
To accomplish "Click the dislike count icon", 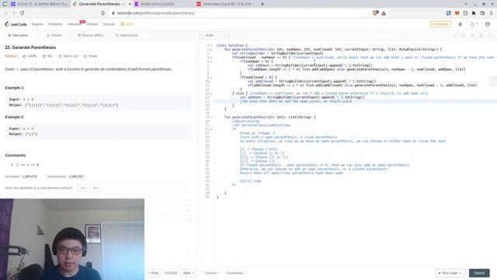I will [x=44, y=56].
